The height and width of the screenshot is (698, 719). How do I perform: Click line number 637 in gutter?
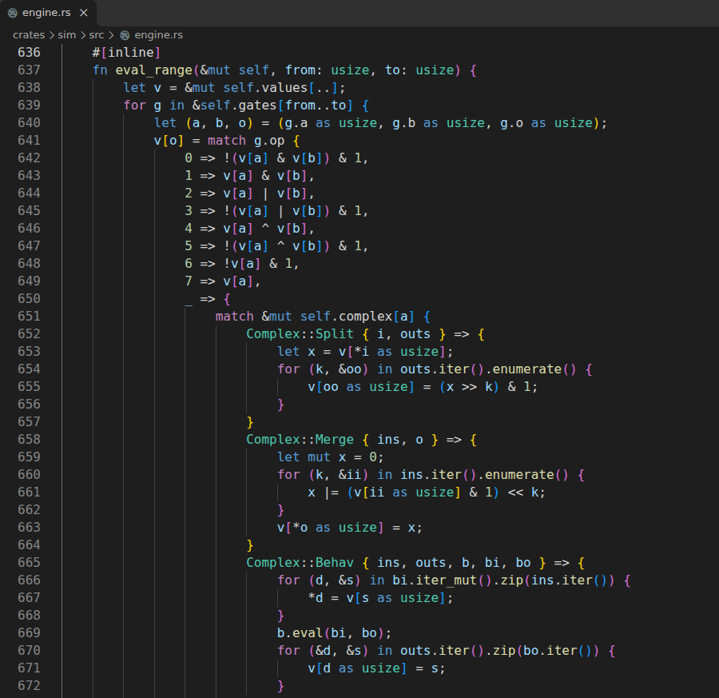(29, 70)
